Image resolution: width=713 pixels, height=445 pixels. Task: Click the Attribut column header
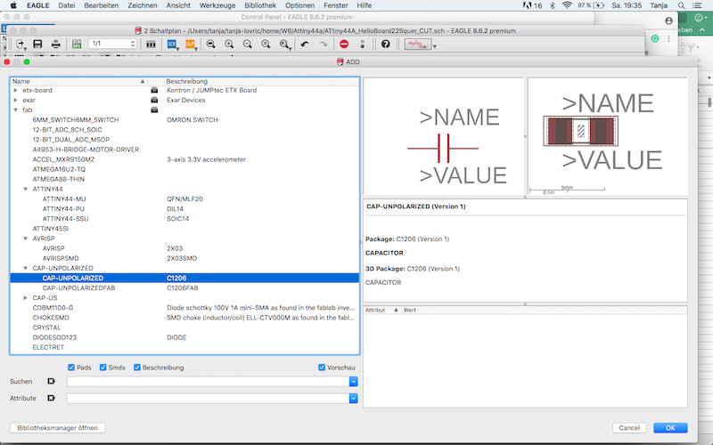click(x=381, y=310)
